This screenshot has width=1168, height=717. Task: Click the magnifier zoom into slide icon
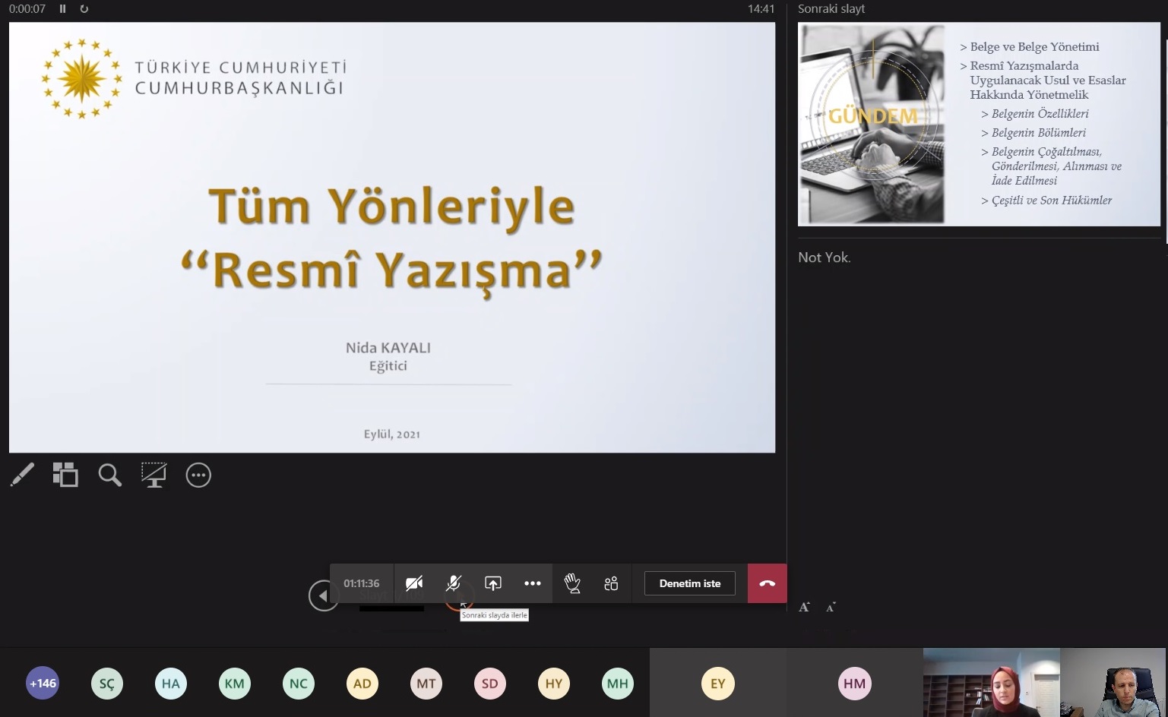(109, 475)
